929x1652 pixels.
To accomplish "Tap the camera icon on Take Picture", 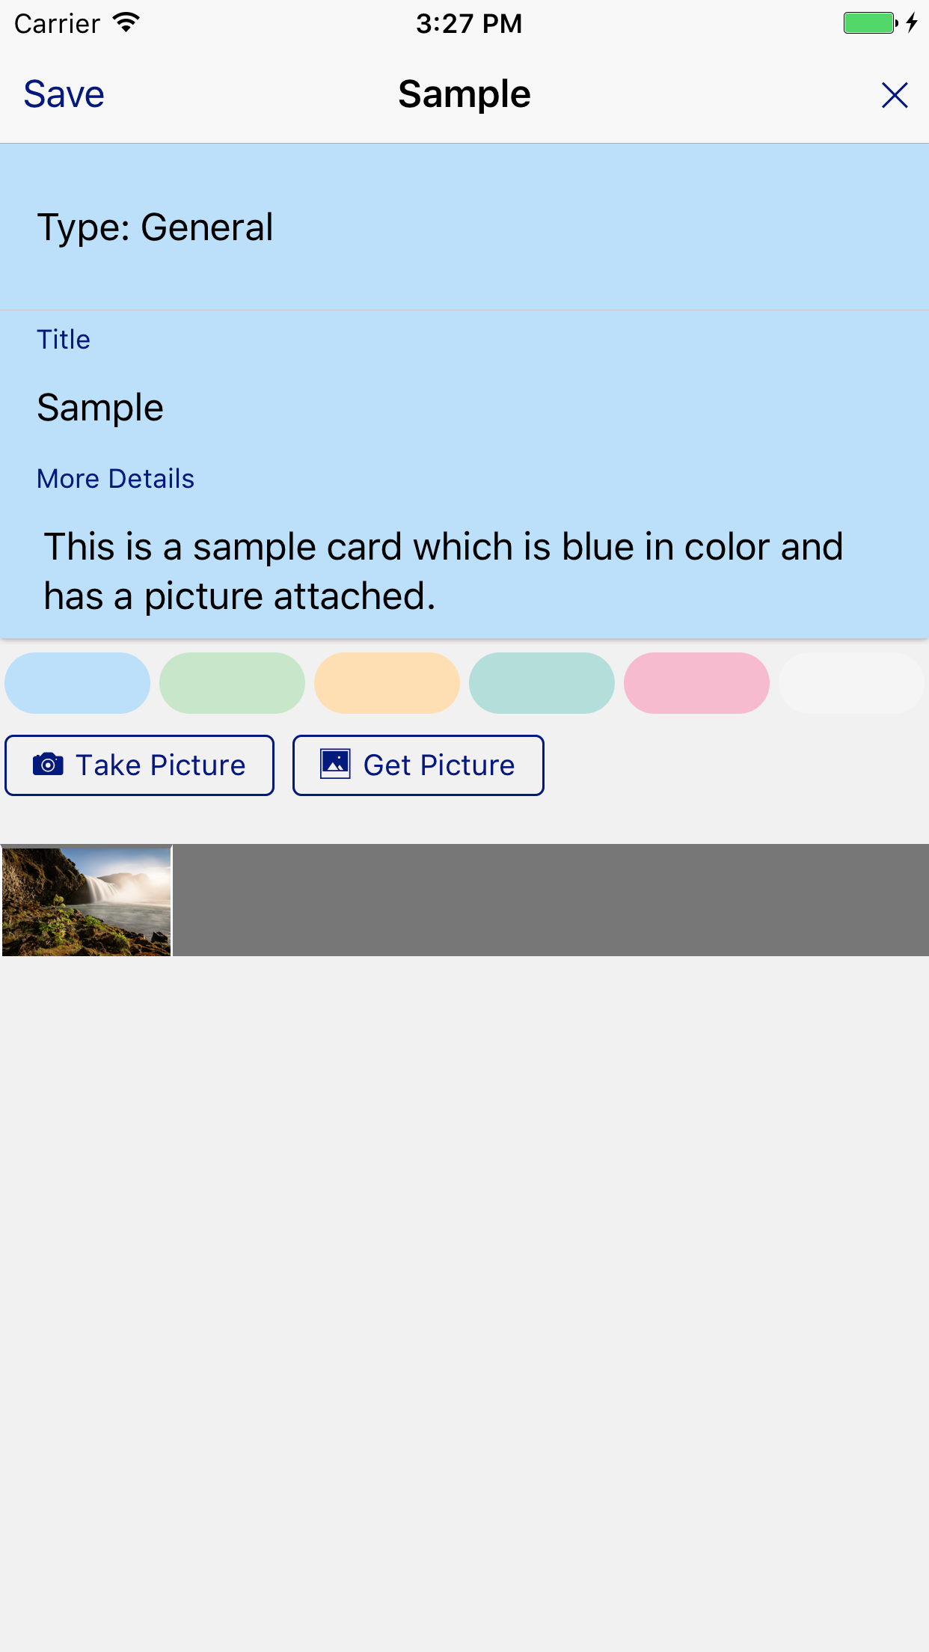I will pyautogui.click(x=48, y=765).
